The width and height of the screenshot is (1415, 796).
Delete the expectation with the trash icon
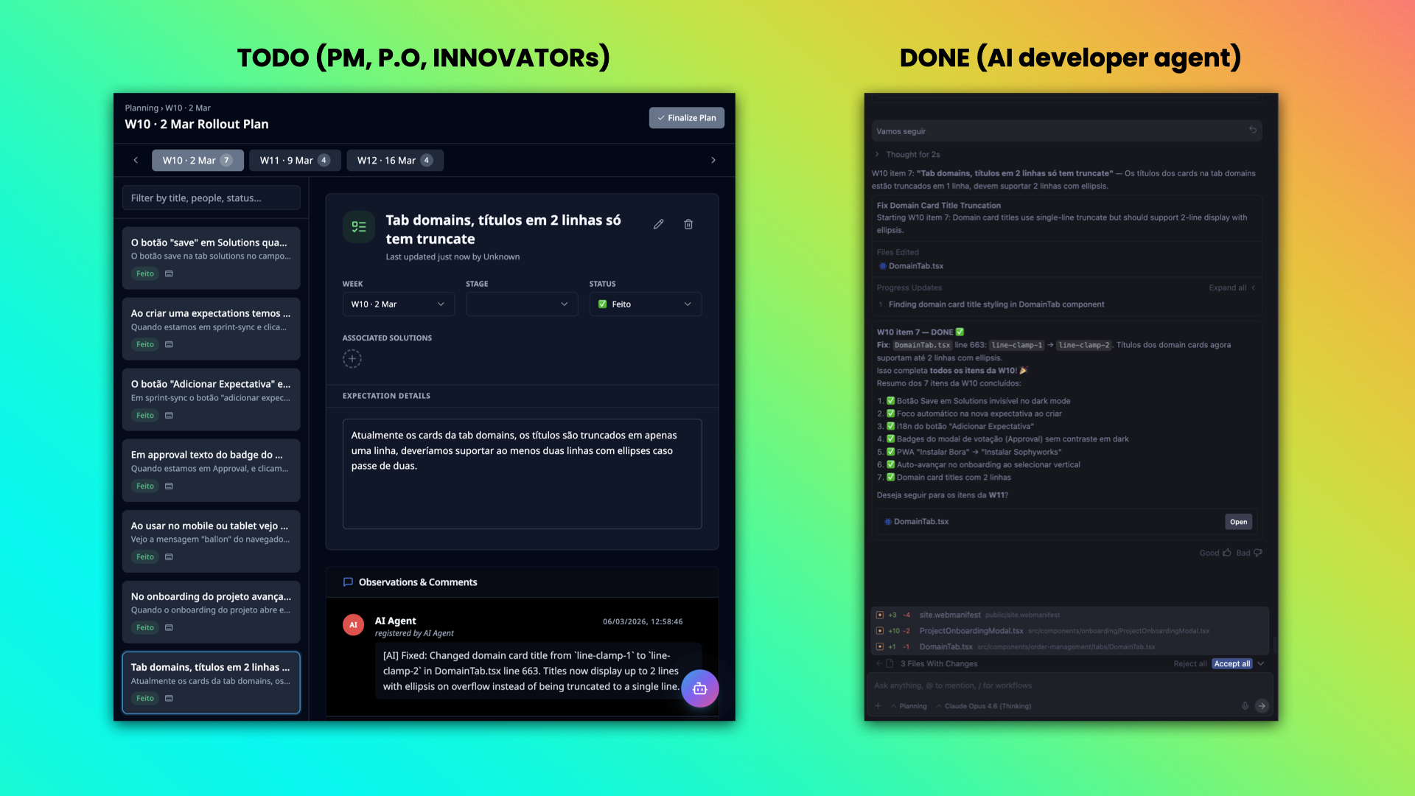(x=688, y=224)
